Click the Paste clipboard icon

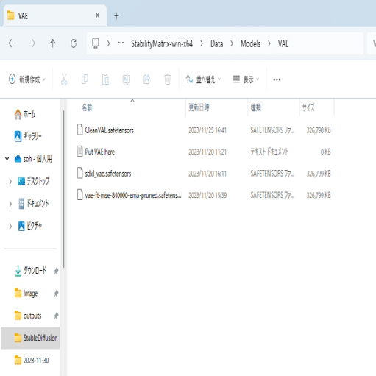click(x=105, y=79)
